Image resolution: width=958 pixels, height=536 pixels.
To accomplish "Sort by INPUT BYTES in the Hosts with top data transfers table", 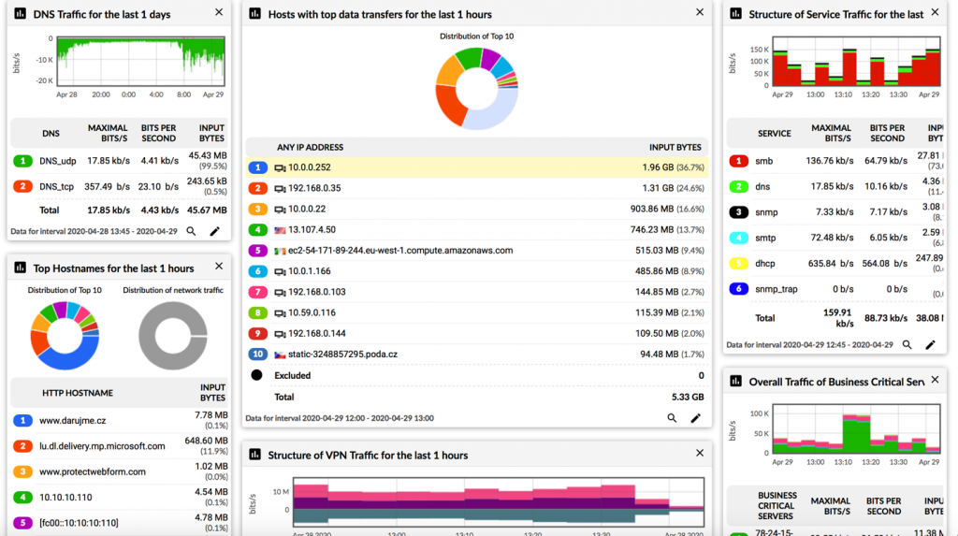I will click(675, 147).
